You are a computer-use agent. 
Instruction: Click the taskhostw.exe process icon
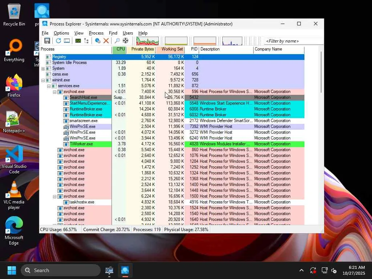click(x=66, y=202)
